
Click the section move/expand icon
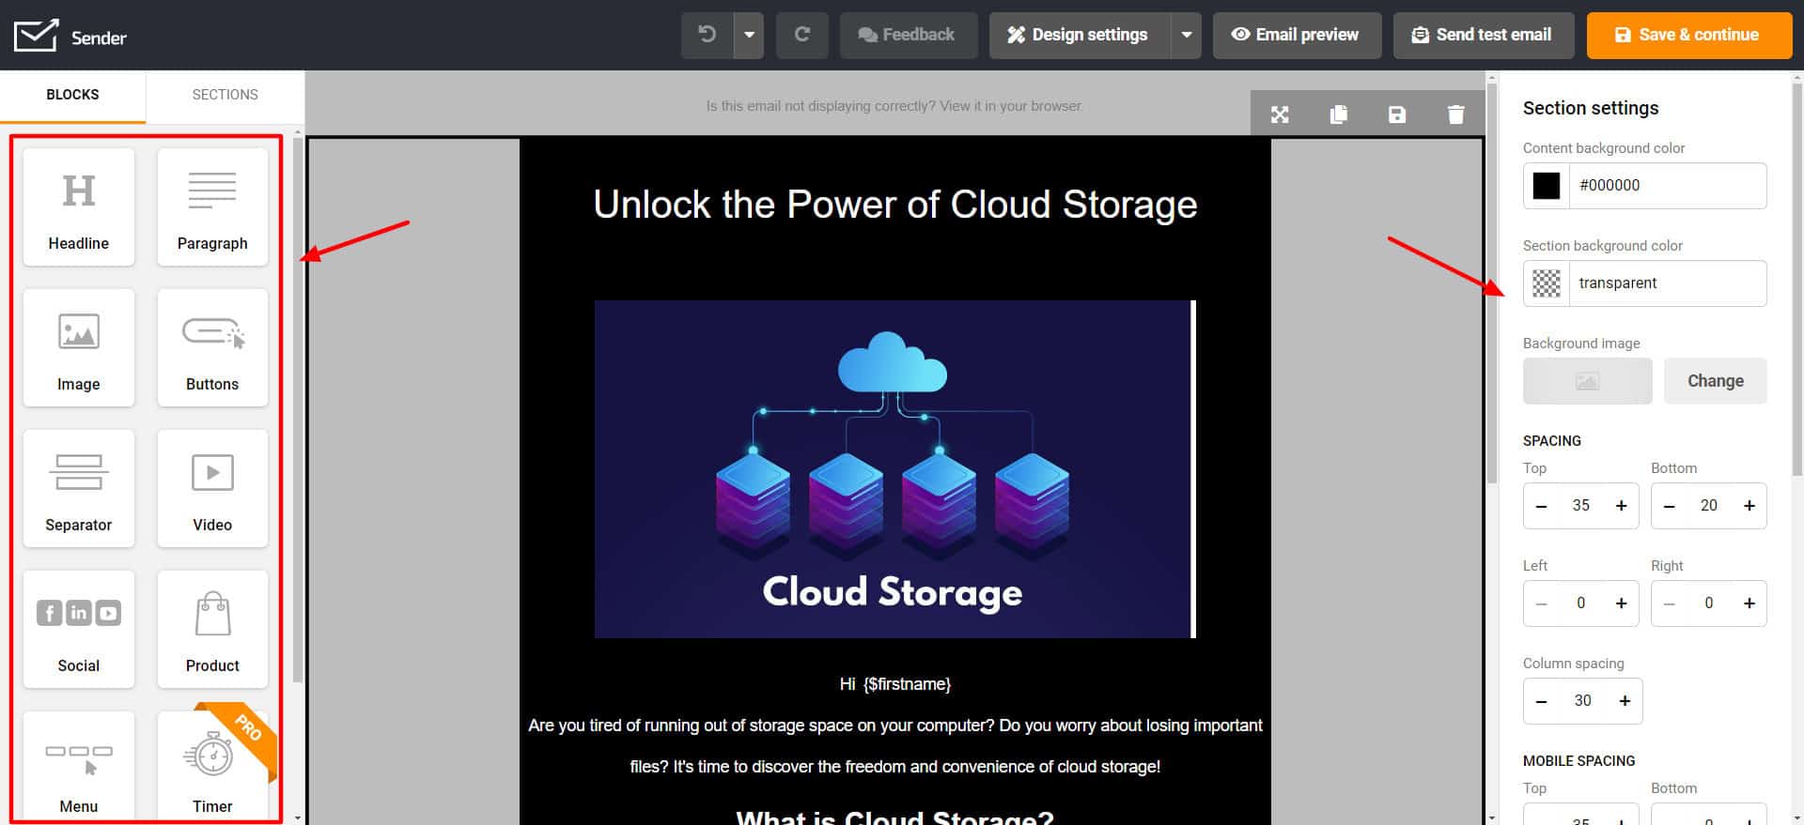click(1280, 115)
